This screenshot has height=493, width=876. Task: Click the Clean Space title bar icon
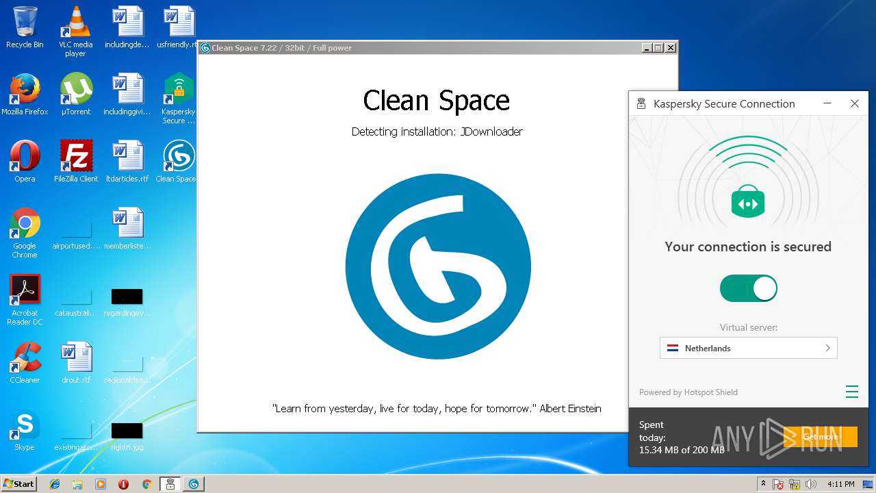tap(205, 48)
